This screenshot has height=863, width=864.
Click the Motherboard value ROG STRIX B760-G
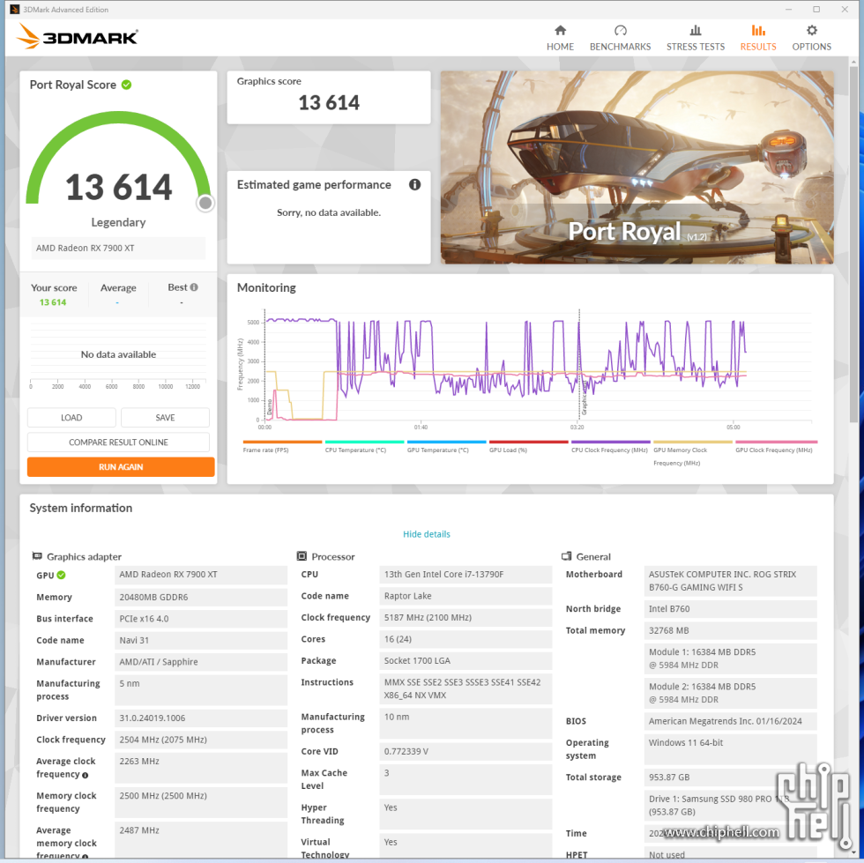[730, 581]
